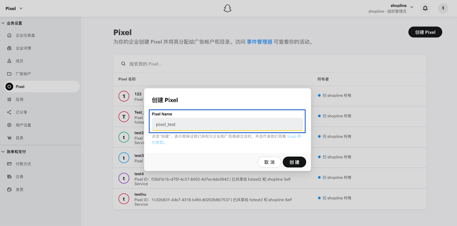Click the testhu pixel name
The height and width of the screenshot is (226, 457).
pyautogui.click(x=140, y=194)
